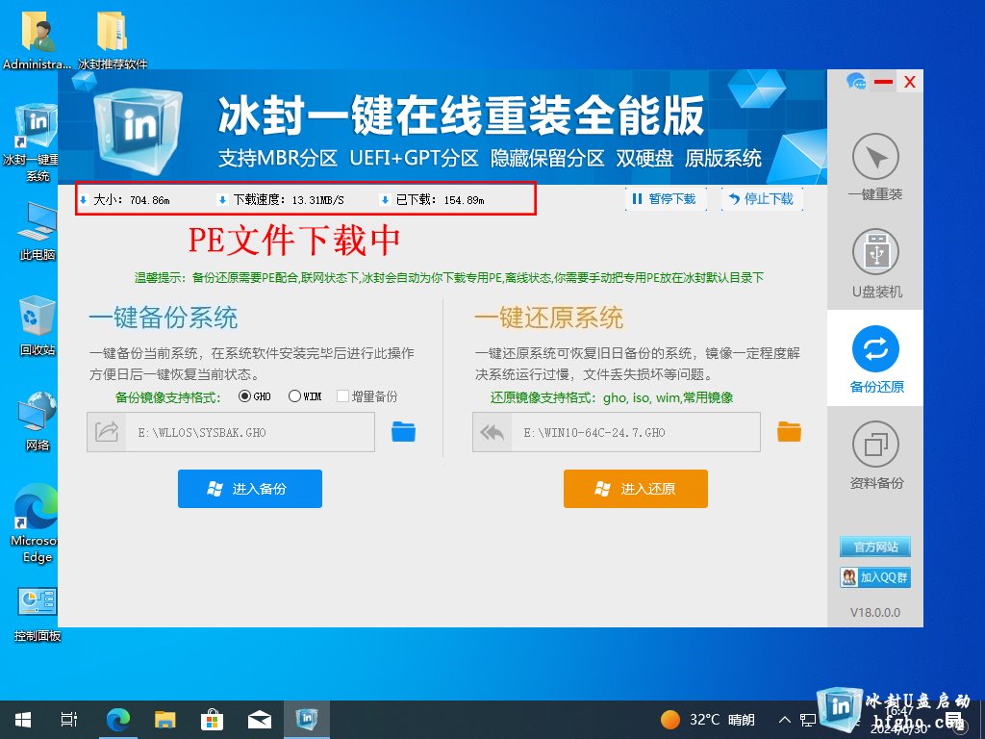Viewport: 985px width, 739px height.
Task: Click the 一键还原系统 heading
Action: coord(549,318)
